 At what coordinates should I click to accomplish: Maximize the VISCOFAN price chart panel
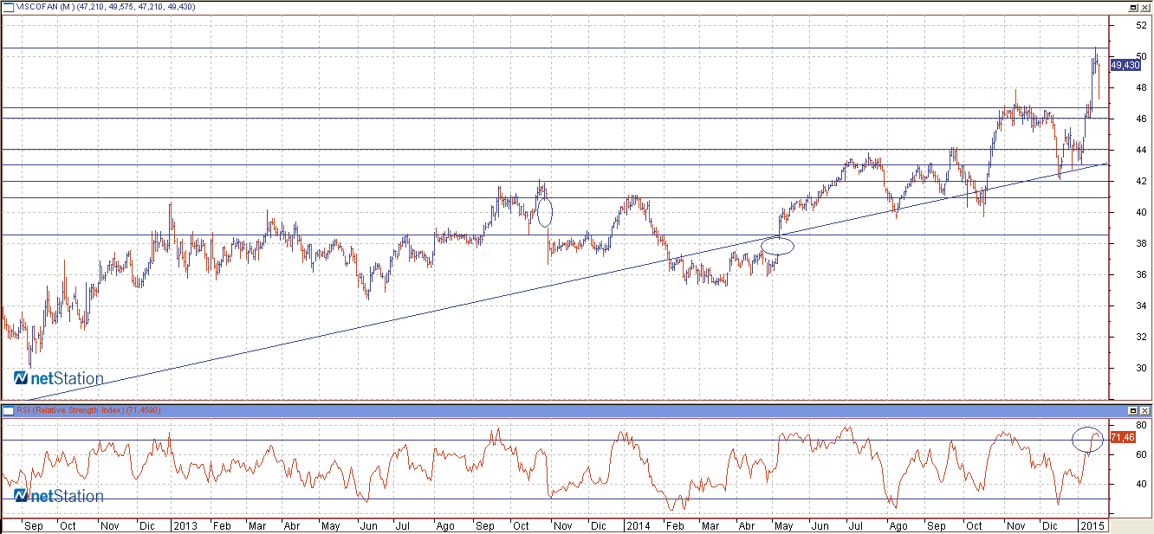(x=1132, y=6)
